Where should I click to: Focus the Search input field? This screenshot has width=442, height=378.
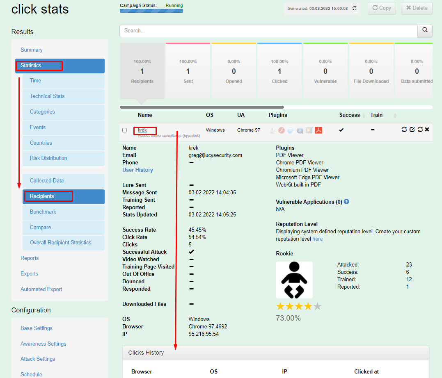click(268, 31)
